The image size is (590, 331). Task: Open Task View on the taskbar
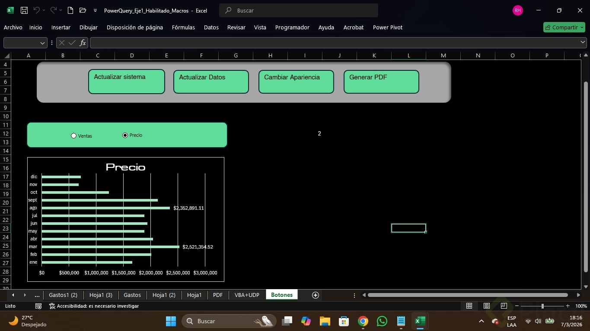click(x=287, y=321)
